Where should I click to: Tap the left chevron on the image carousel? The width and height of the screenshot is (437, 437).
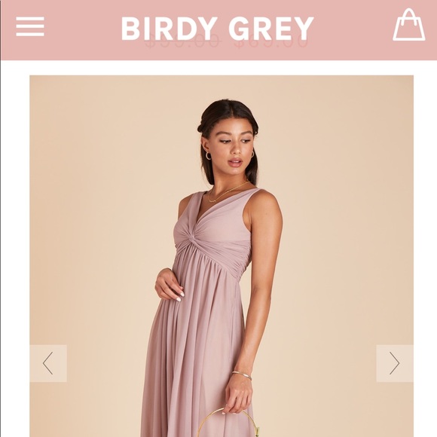point(48,363)
